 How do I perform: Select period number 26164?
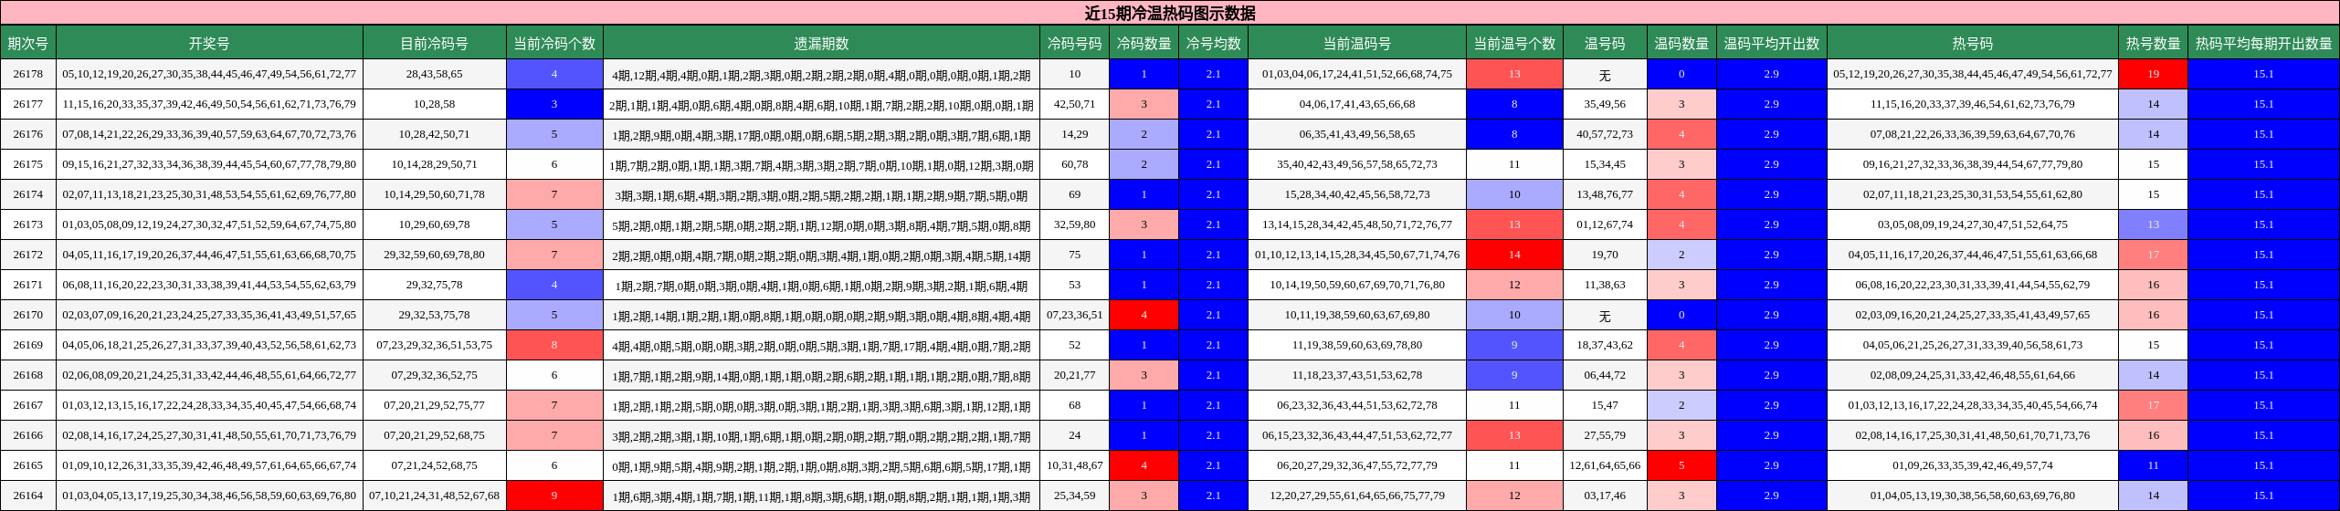pyautogui.click(x=27, y=495)
